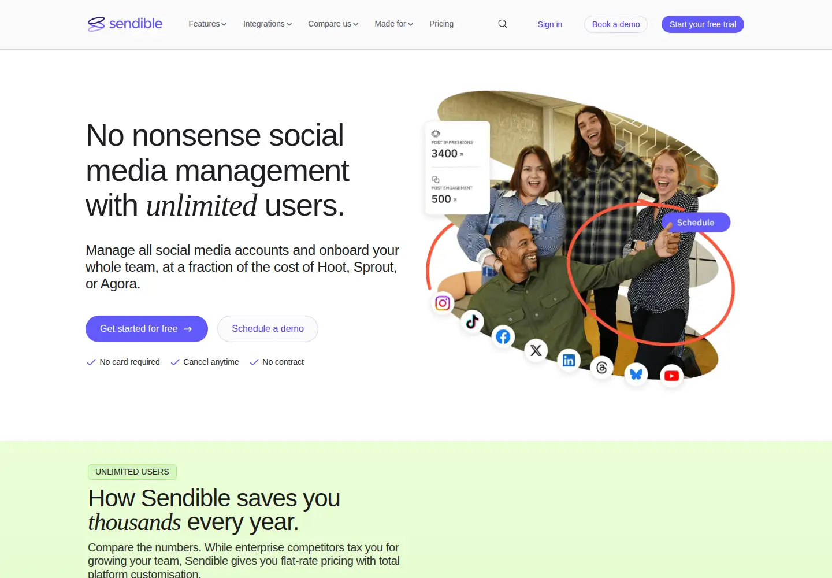Click the Threads icon
This screenshot has width=832, height=578.
601,368
